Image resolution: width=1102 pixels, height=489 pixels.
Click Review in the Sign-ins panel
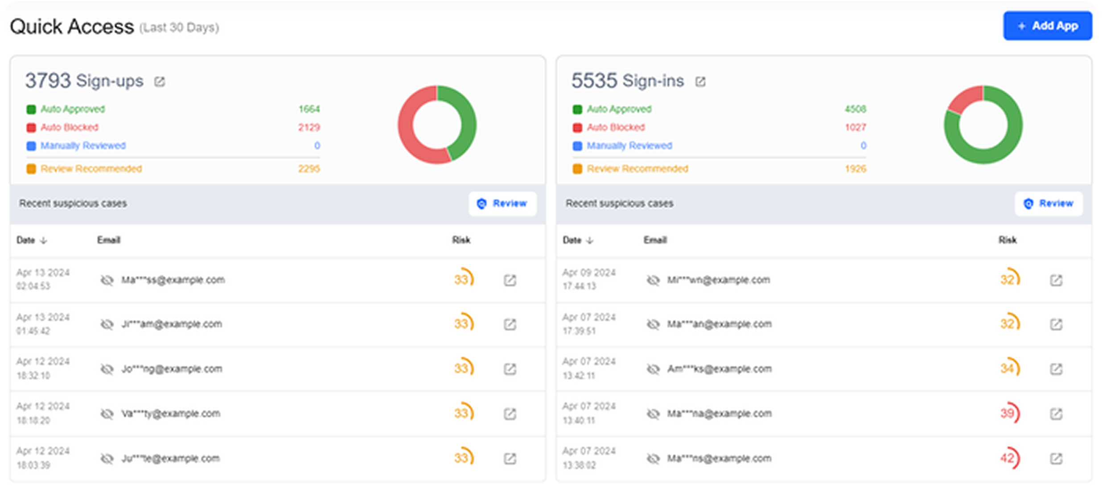pyautogui.click(x=1049, y=204)
